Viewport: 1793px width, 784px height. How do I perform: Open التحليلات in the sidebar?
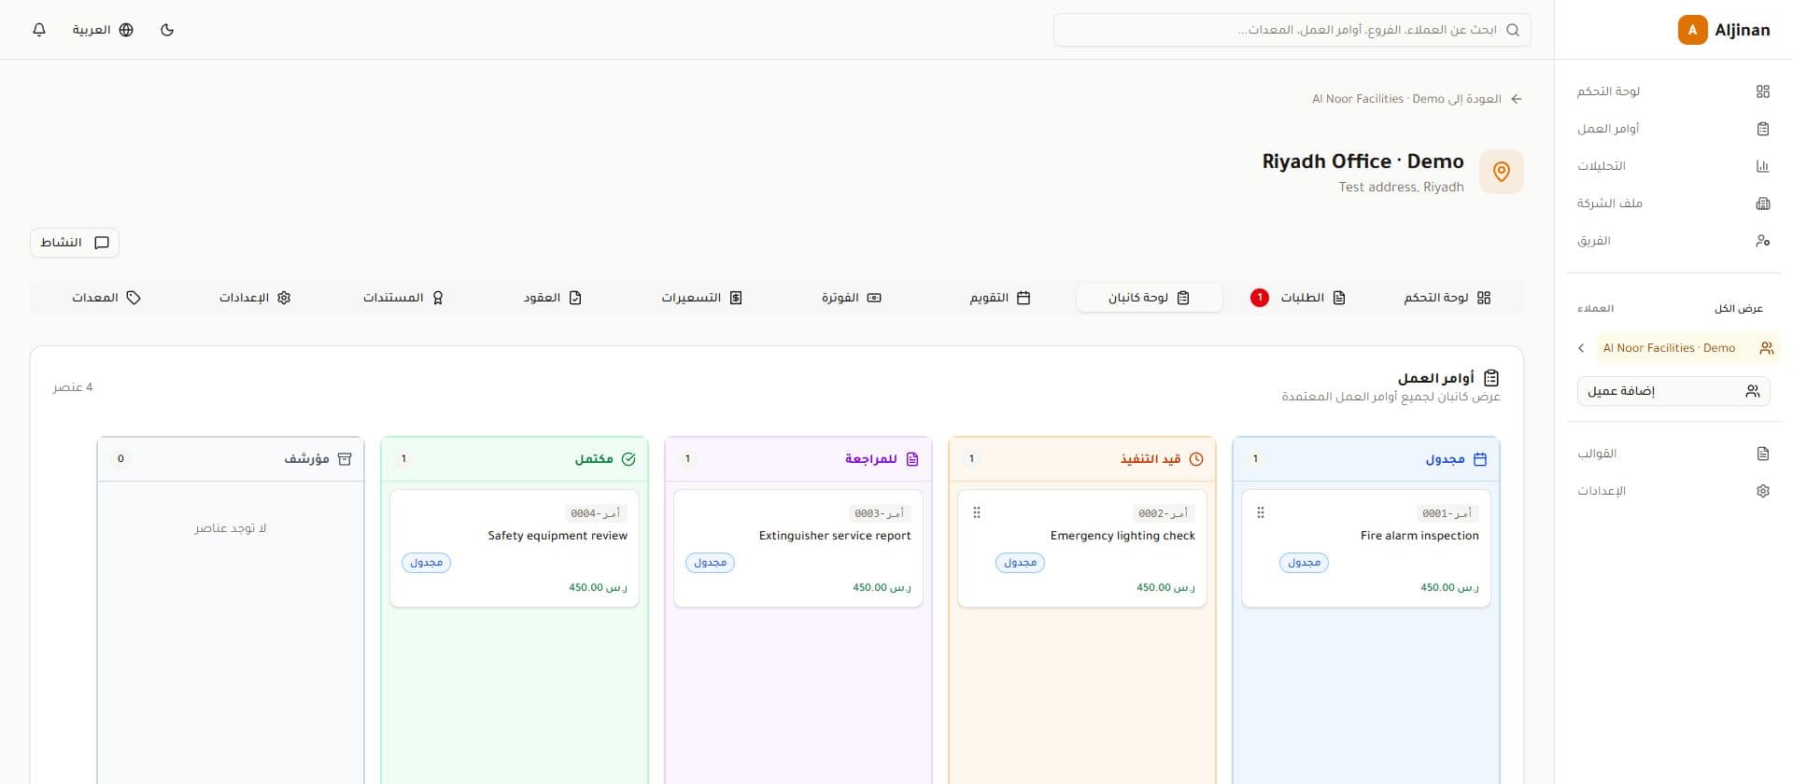click(x=1673, y=166)
